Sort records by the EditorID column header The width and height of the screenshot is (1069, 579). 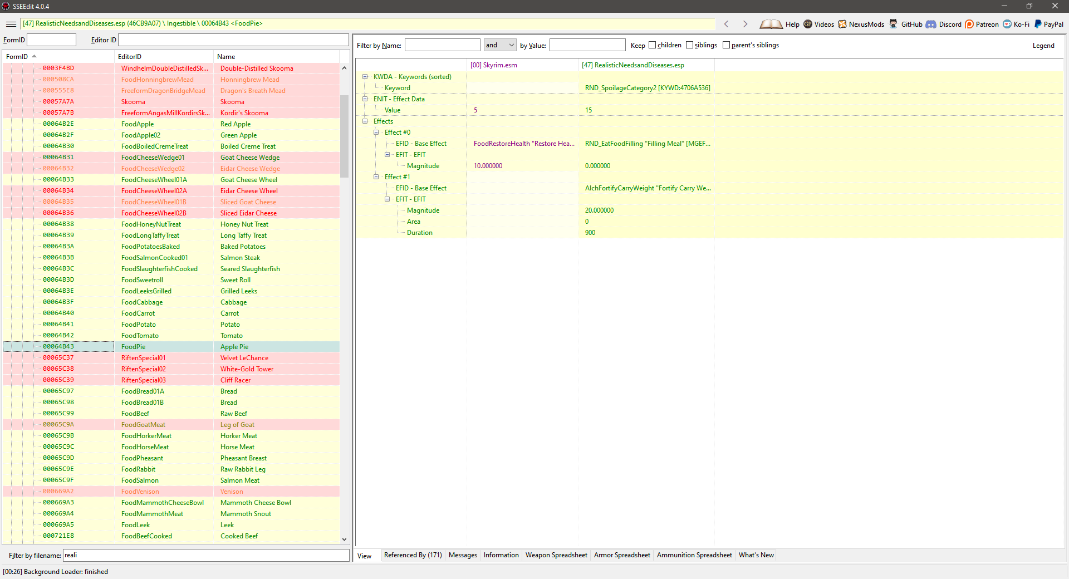click(164, 57)
